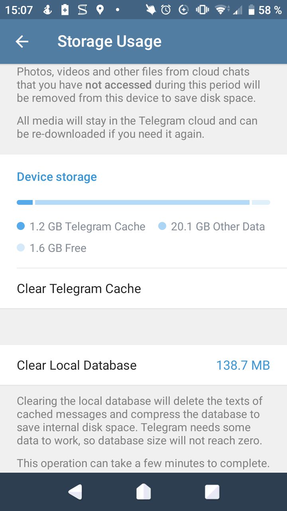Tap the 1.6 GB Free legend dot
287x511 pixels.
21,248
